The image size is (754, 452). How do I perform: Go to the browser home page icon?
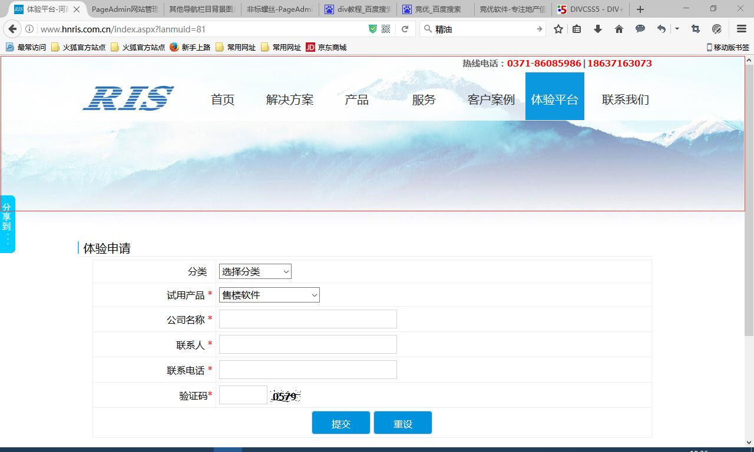tap(619, 29)
